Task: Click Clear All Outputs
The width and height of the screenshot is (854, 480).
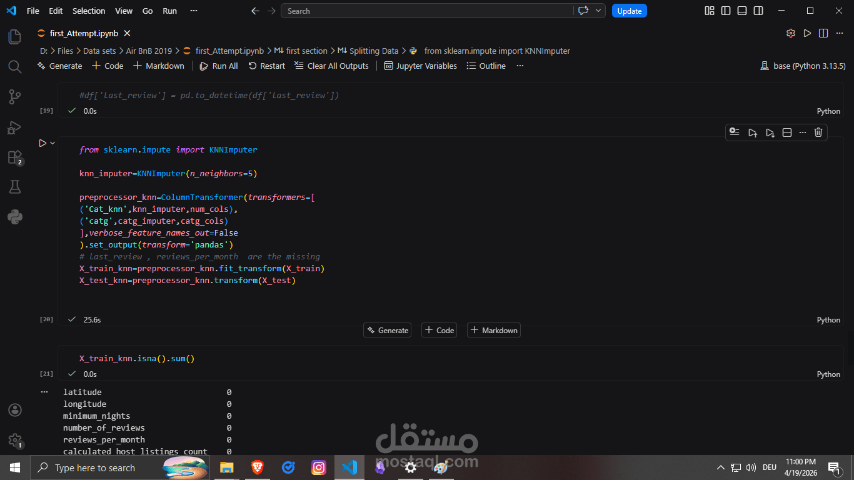Action: point(331,66)
